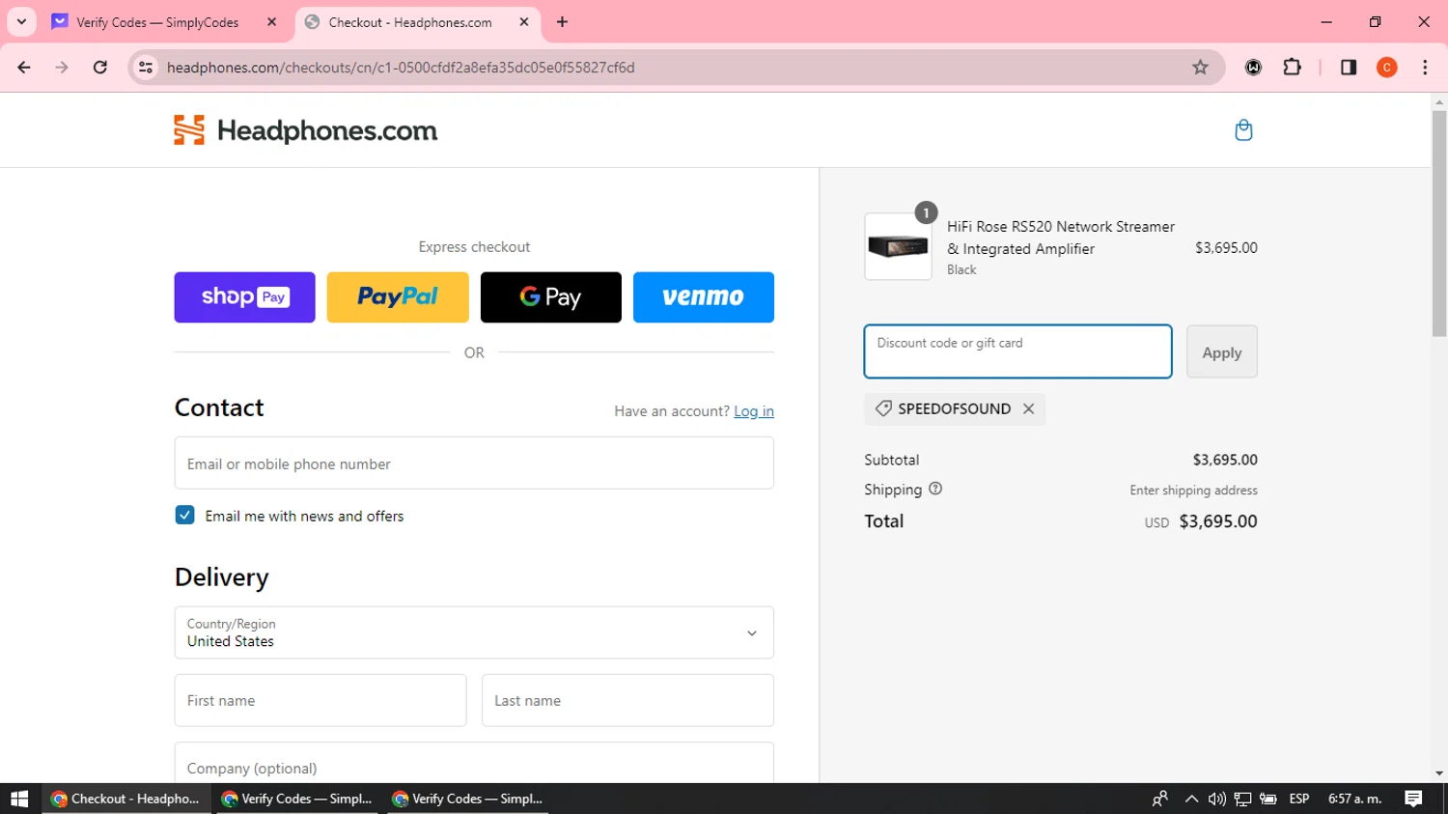Focus the Discount code or gift card field
Viewport: 1448px width, 814px height.
pos(1017,351)
